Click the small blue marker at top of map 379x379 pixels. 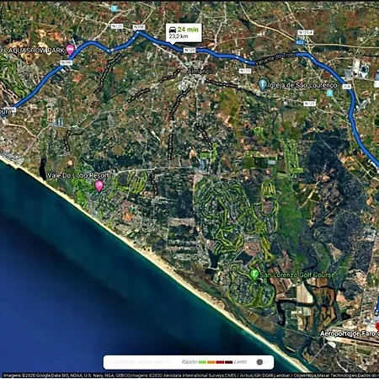(114, 8)
